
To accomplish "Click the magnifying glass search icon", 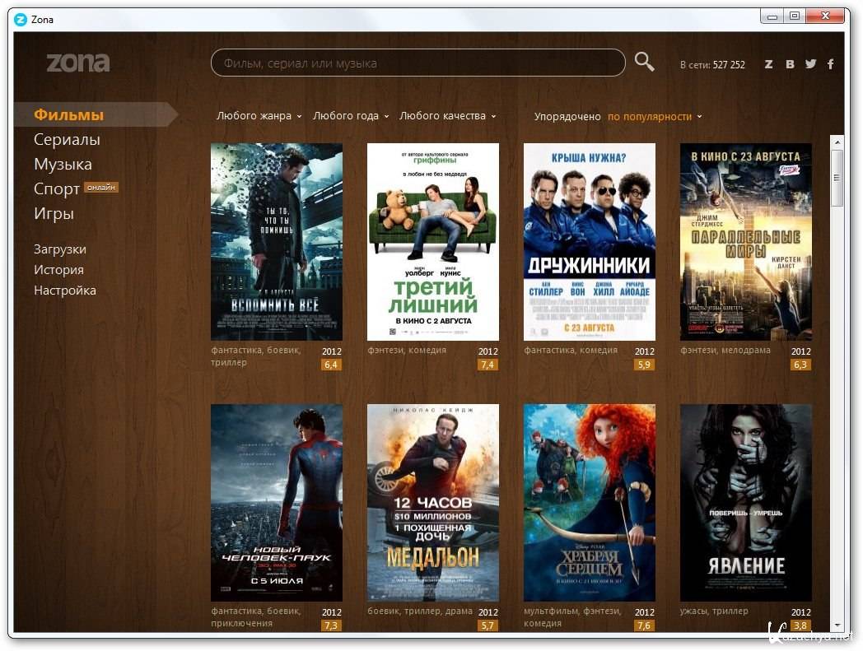I will click(x=644, y=62).
